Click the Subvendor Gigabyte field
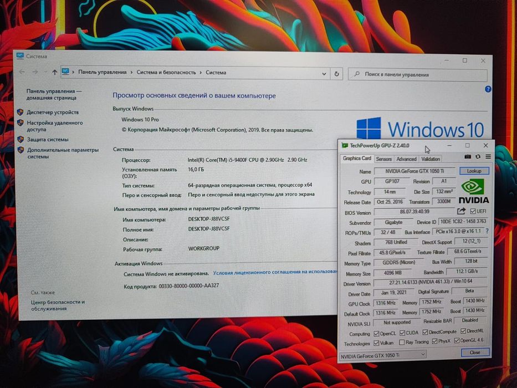Image resolution: width=517 pixels, height=388 pixels. (393, 222)
